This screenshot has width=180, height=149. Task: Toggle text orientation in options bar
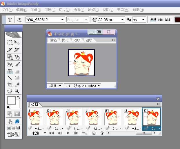19,20
